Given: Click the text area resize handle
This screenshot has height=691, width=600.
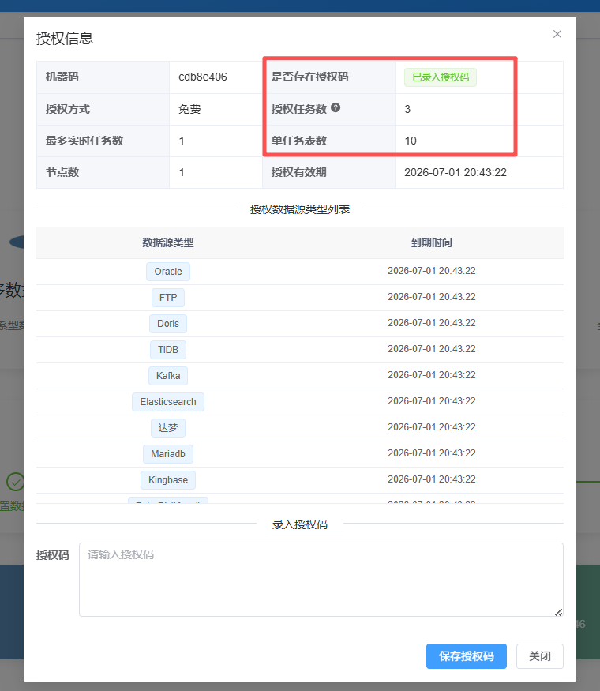Looking at the screenshot, I should (559, 612).
